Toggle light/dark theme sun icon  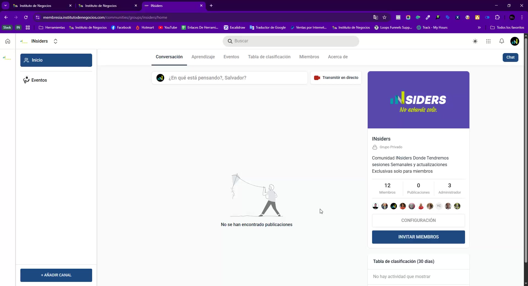click(x=475, y=41)
